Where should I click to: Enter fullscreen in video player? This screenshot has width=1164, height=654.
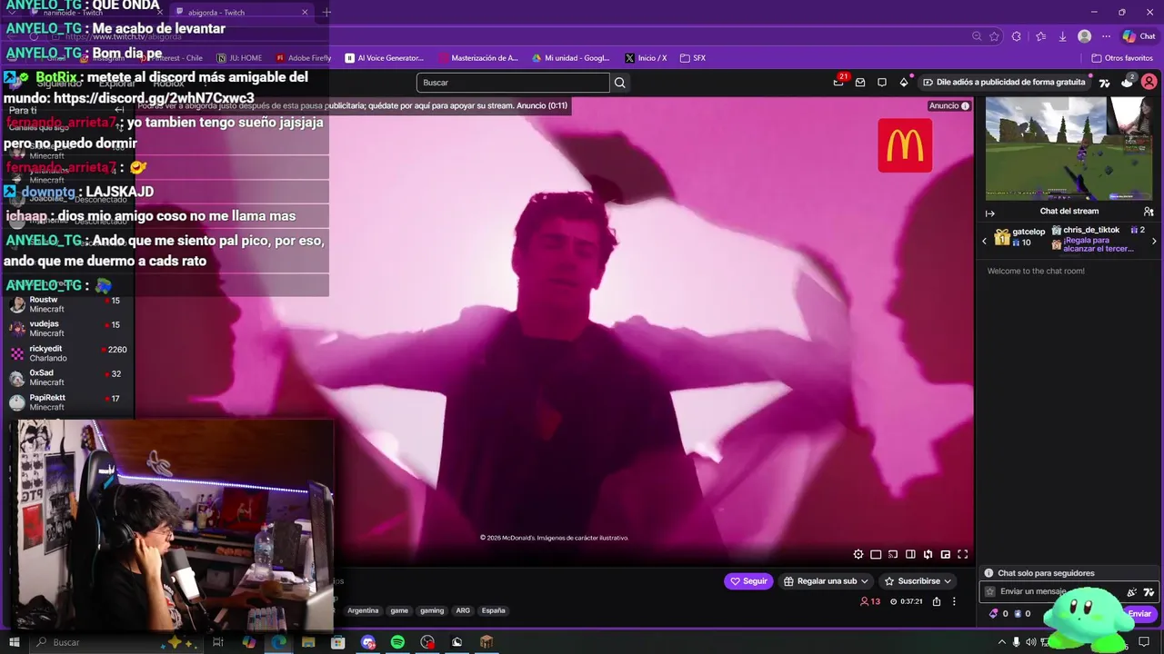tap(963, 554)
